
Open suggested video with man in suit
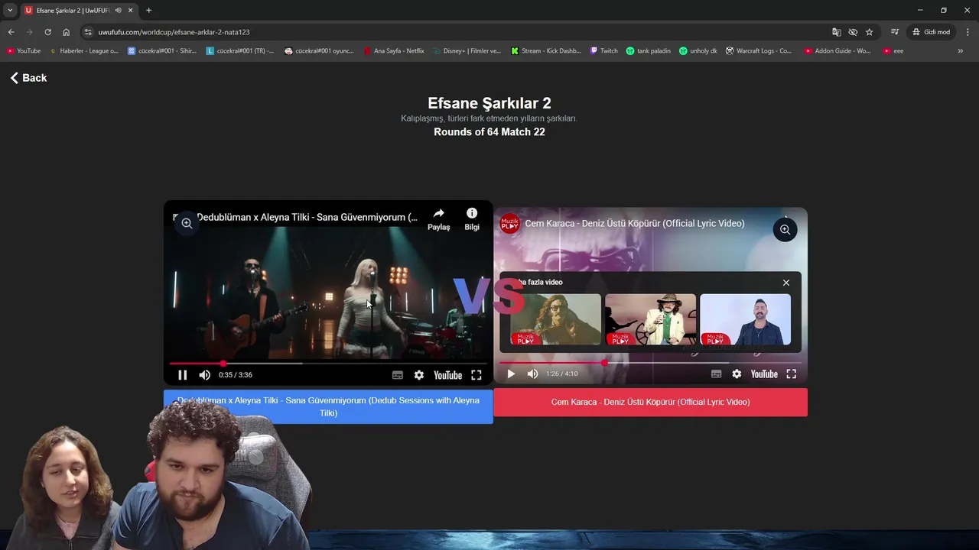click(x=745, y=319)
